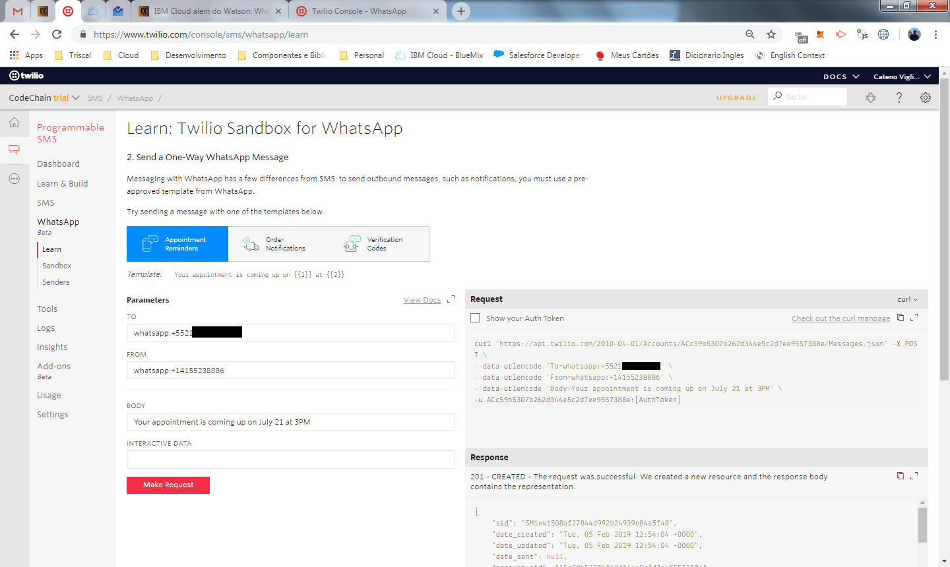Open the zoom magnifier in the address bar
Screen dimensions: 950x567
coord(750,34)
